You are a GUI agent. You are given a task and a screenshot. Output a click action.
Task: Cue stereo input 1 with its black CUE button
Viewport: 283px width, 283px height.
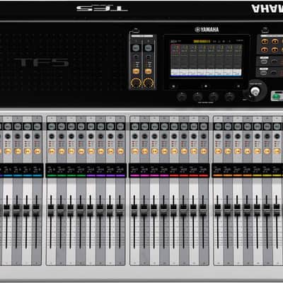click(x=136, y=57)
